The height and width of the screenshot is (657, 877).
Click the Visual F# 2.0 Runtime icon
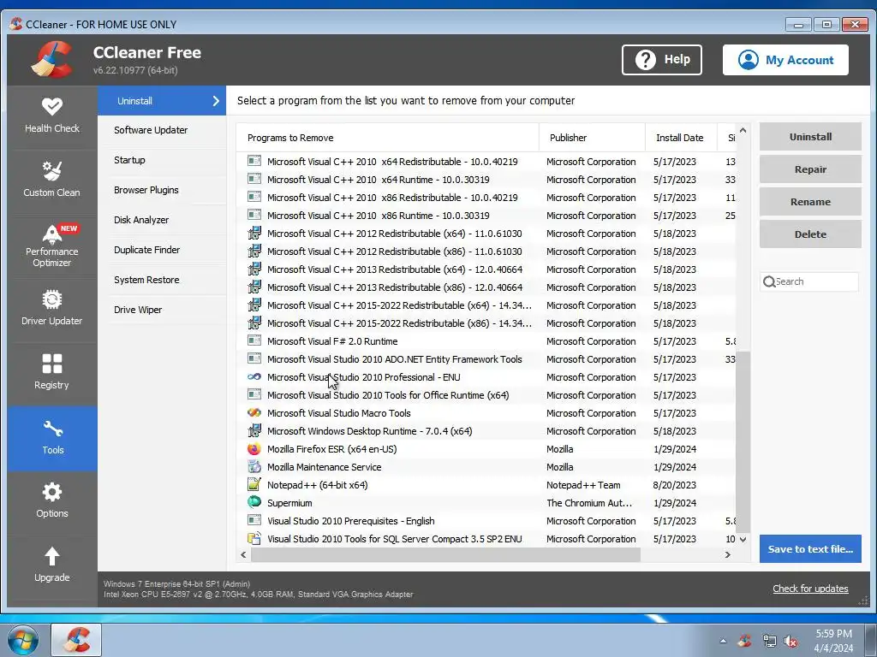pyautogui.click(x=254, y=340)
